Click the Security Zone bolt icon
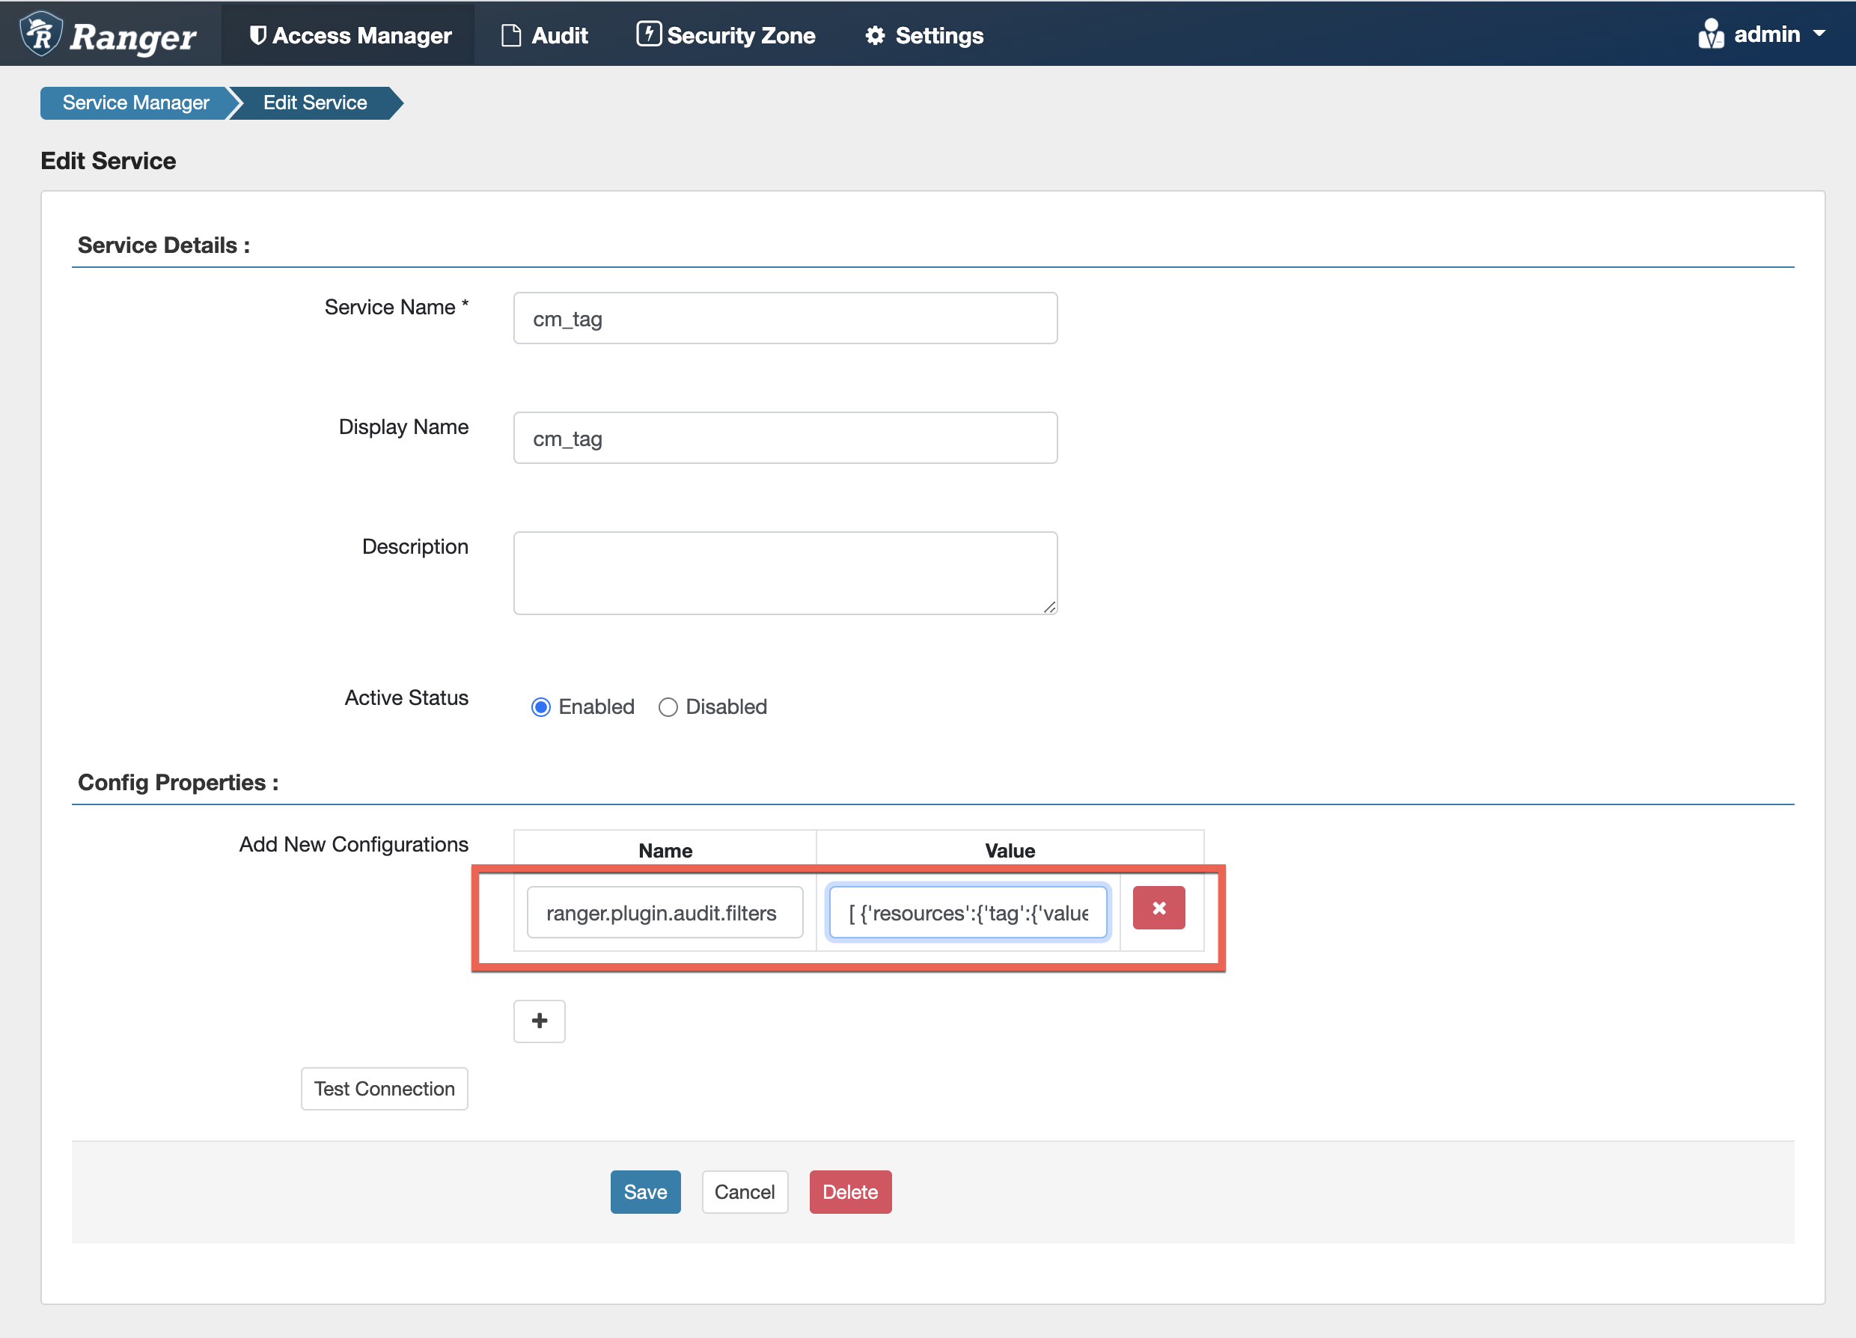Screen dimensions: 1856x1338 pyautogui.click(x=648, y=34)
